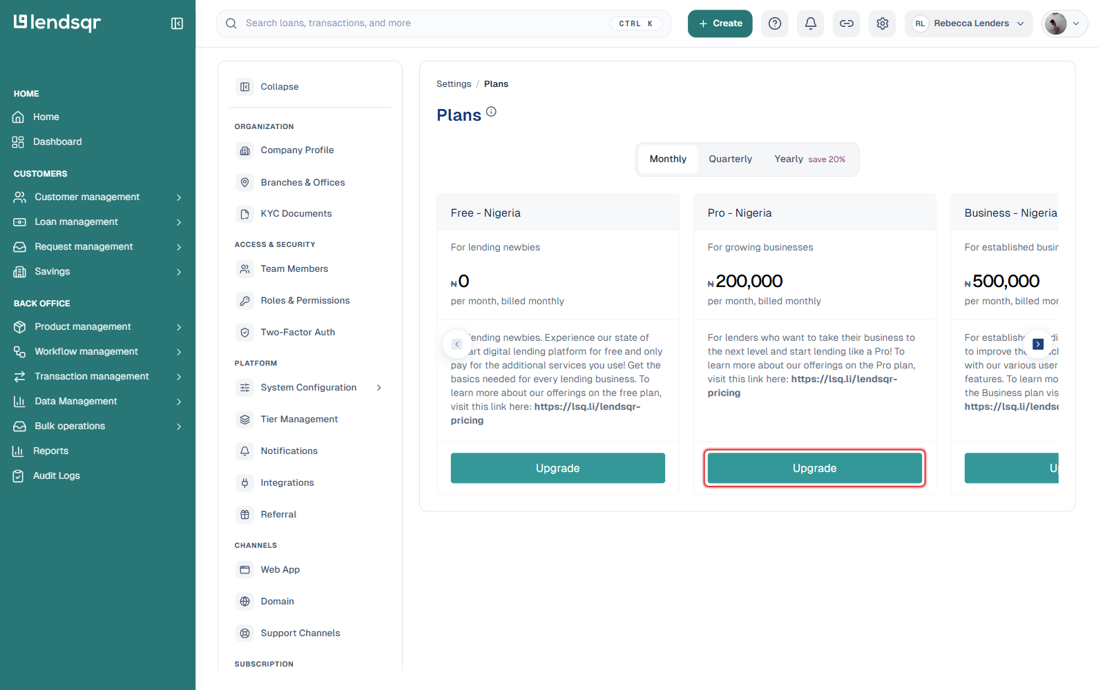Click the Settings breadcrumb link
The height and width of the screenshot is (690, 1105).
coord(454,84)
